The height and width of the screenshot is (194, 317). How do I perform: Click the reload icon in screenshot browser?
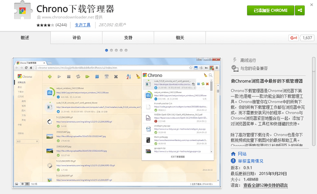coord(26,68)
